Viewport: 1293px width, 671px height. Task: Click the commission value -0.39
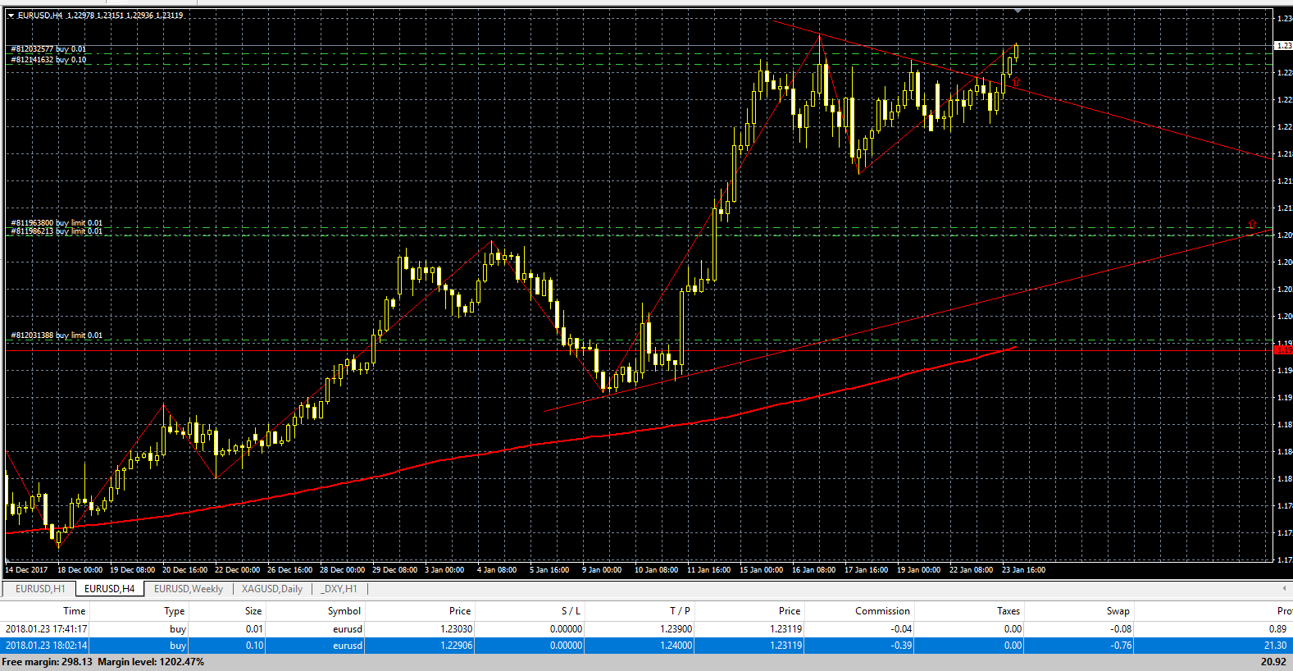(x=901, y=646)
